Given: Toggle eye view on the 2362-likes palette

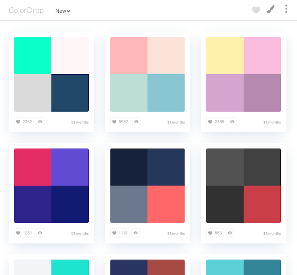Looking at the screenshot, I should coord(40,122).
